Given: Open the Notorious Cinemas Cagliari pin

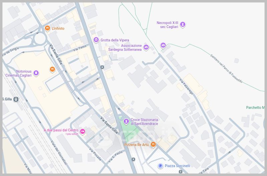Looking at the screenshot, I should (36, 73).
